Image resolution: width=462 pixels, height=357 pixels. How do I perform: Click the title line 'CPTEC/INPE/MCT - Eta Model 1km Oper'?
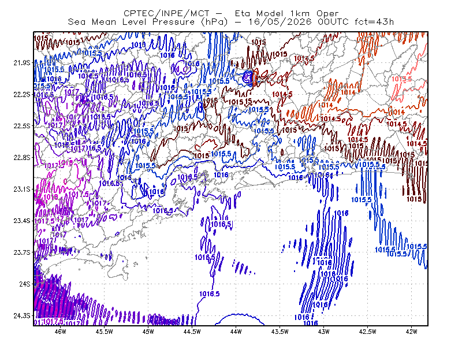click(x=231, y=13)
